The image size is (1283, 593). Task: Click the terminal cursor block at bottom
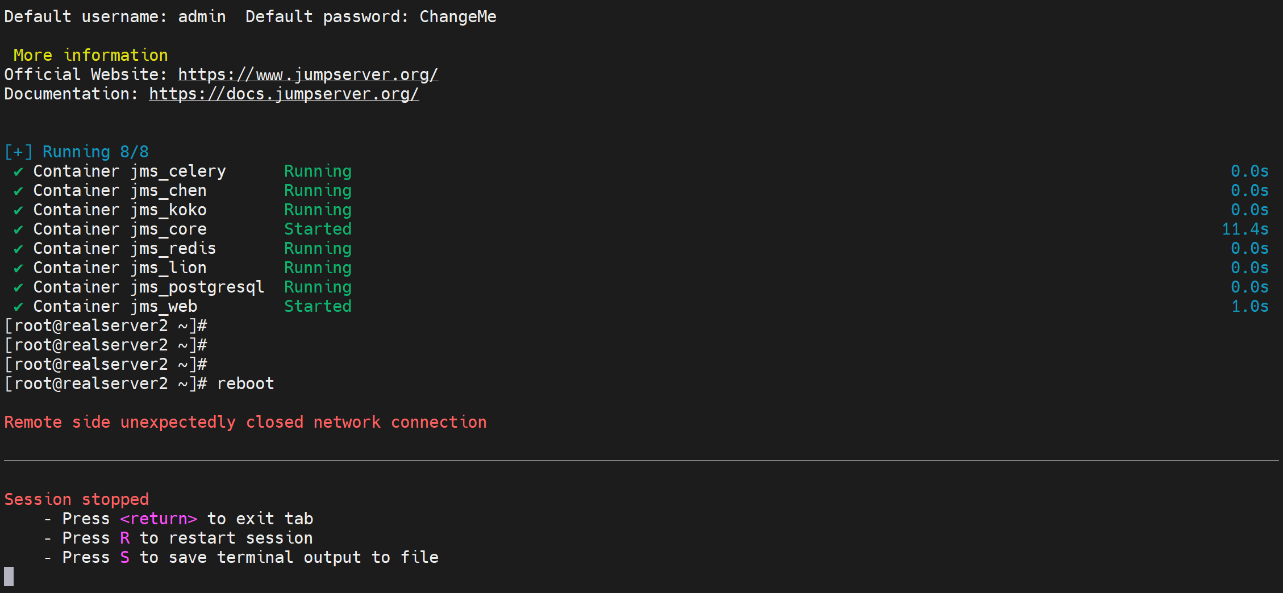pos(9,576)
